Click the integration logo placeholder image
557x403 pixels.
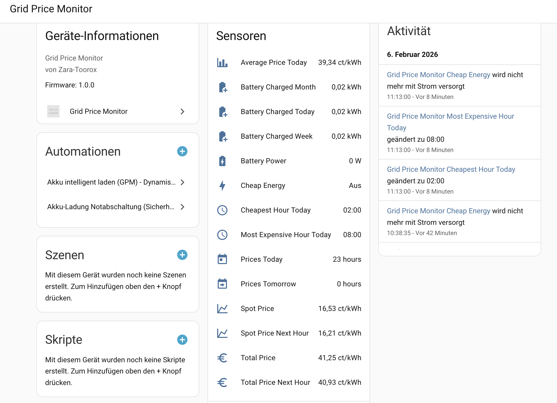[53, 111]
